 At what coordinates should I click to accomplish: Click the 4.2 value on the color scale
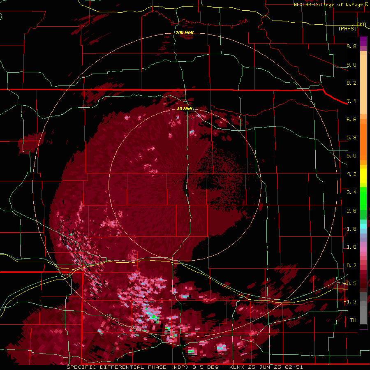[x=351, y=174]
